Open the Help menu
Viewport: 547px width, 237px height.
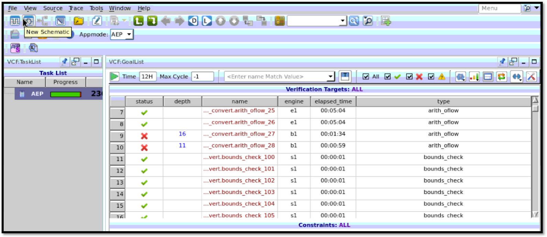144,8
